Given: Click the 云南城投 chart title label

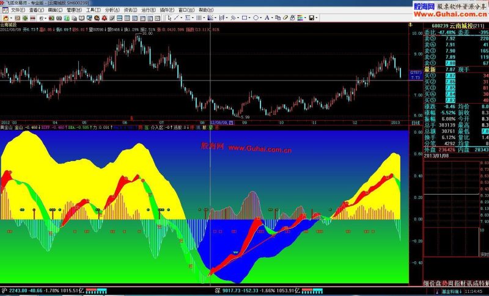Looking at the screenshot, I should click(x=9, y=25).
